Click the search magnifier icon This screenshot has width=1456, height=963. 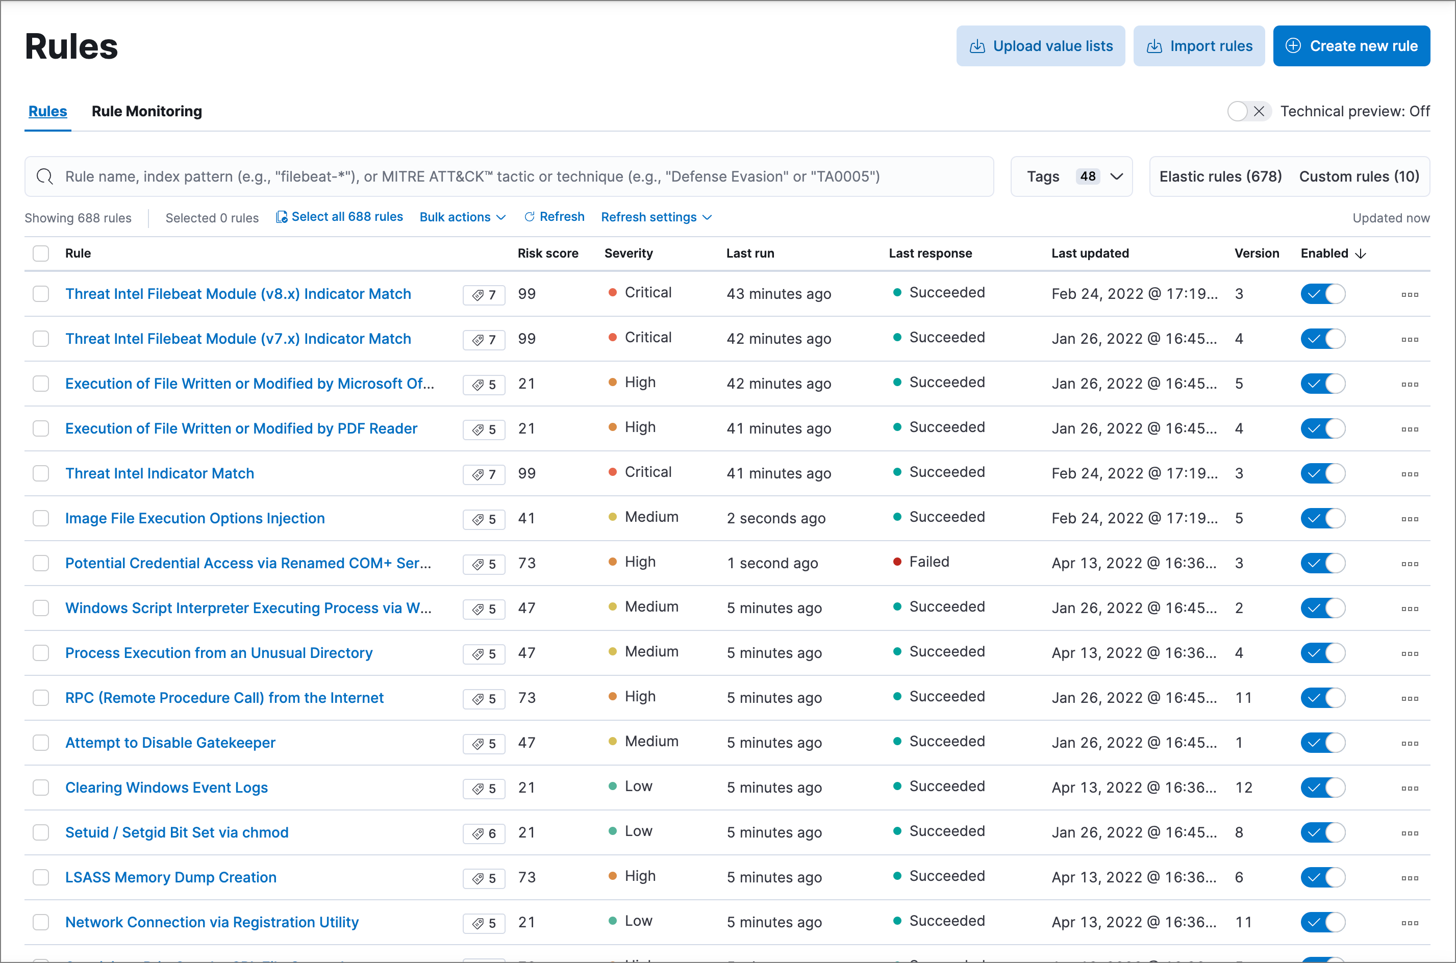click(x=45, y=177)
